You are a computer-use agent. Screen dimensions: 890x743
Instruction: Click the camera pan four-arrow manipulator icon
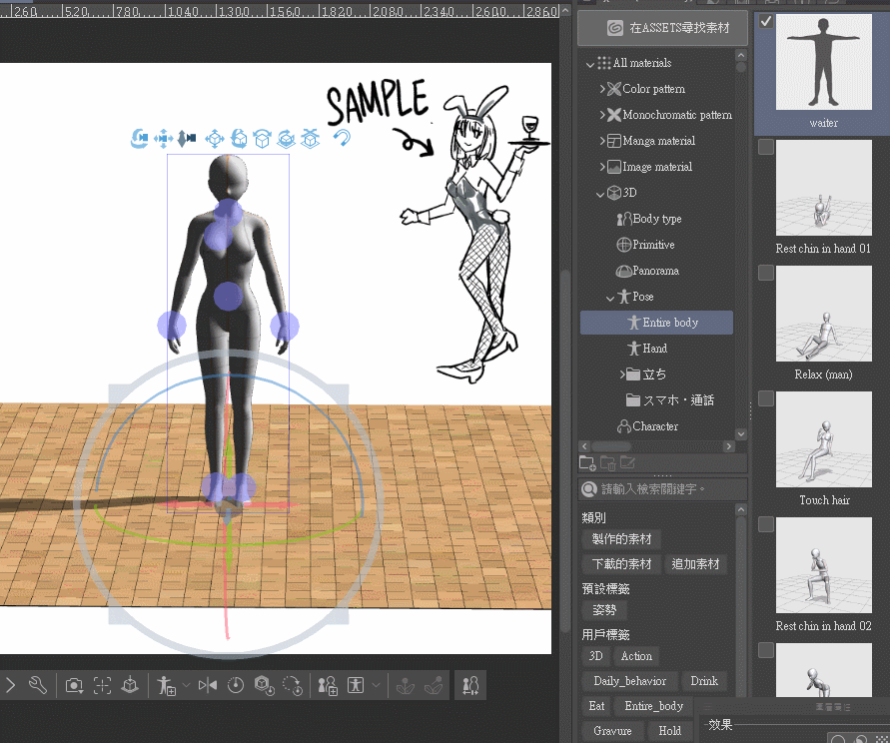(164, 138)
